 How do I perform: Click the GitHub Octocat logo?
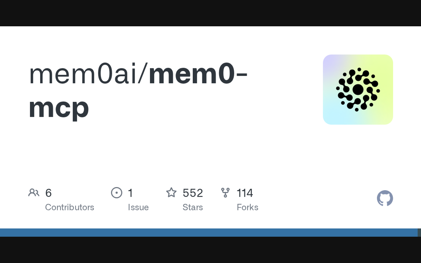[385, 198]
